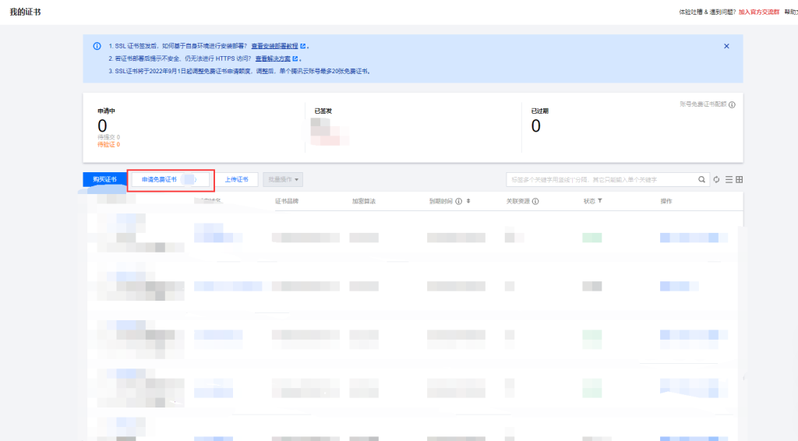Screen dimensions: 798x441
Task: Open the 状态 column filter
Action: click(599, 201)
